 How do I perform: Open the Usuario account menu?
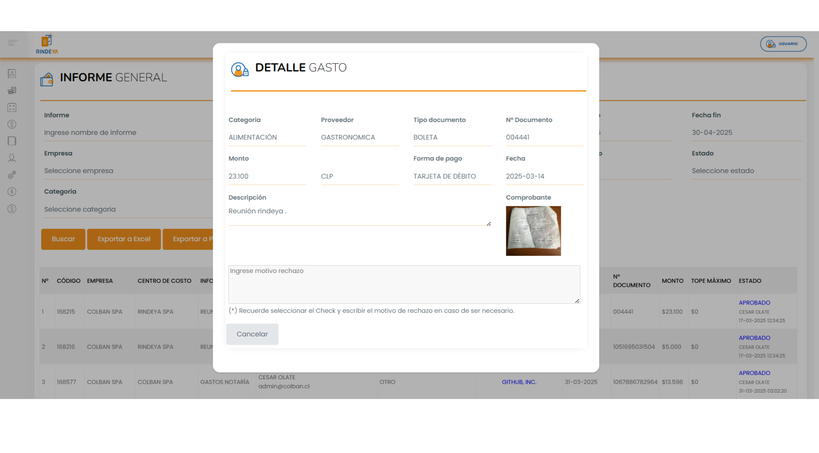tap(783, 44)
